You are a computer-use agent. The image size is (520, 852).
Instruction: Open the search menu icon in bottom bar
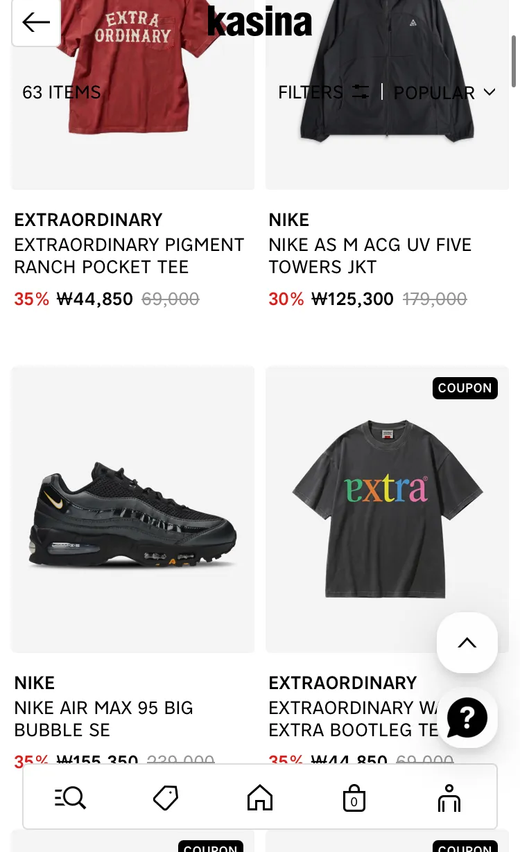70,798
